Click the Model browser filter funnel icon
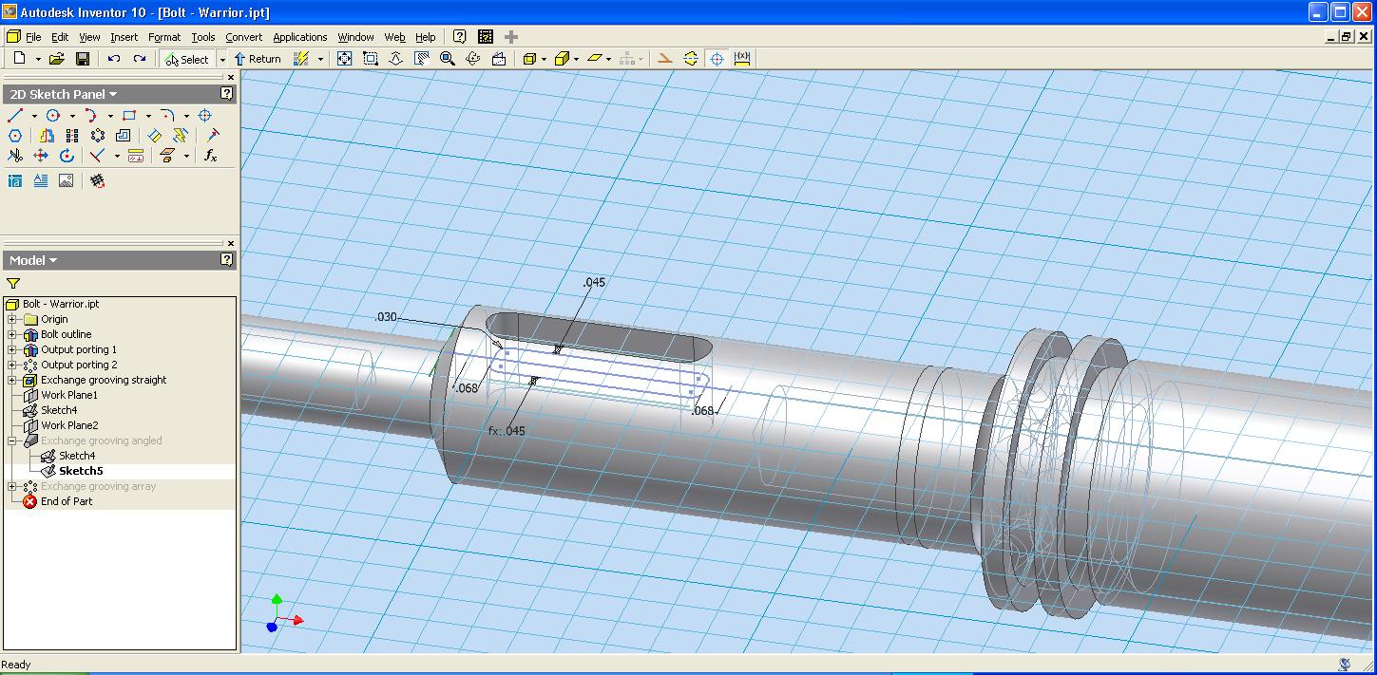Viewport: 1377px width, 675px height. pyautogui.click(x=13, y=283)
